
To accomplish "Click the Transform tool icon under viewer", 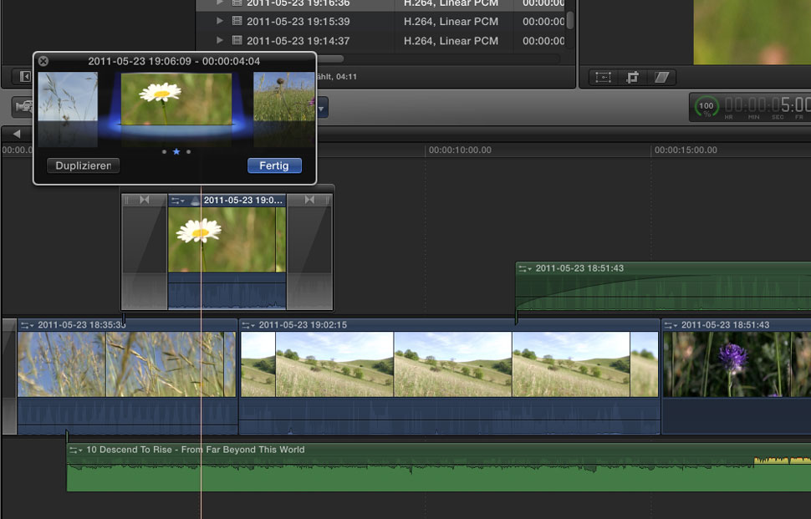I will click(603, 77).
